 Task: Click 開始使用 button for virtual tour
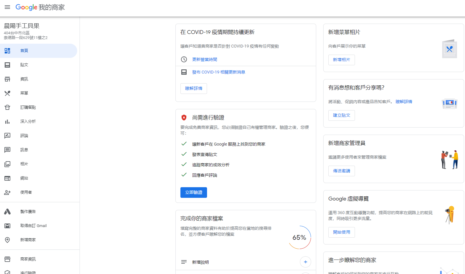tap(342, 232)
